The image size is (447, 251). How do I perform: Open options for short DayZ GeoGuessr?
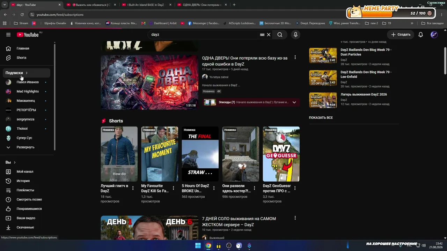coord(295,188)
